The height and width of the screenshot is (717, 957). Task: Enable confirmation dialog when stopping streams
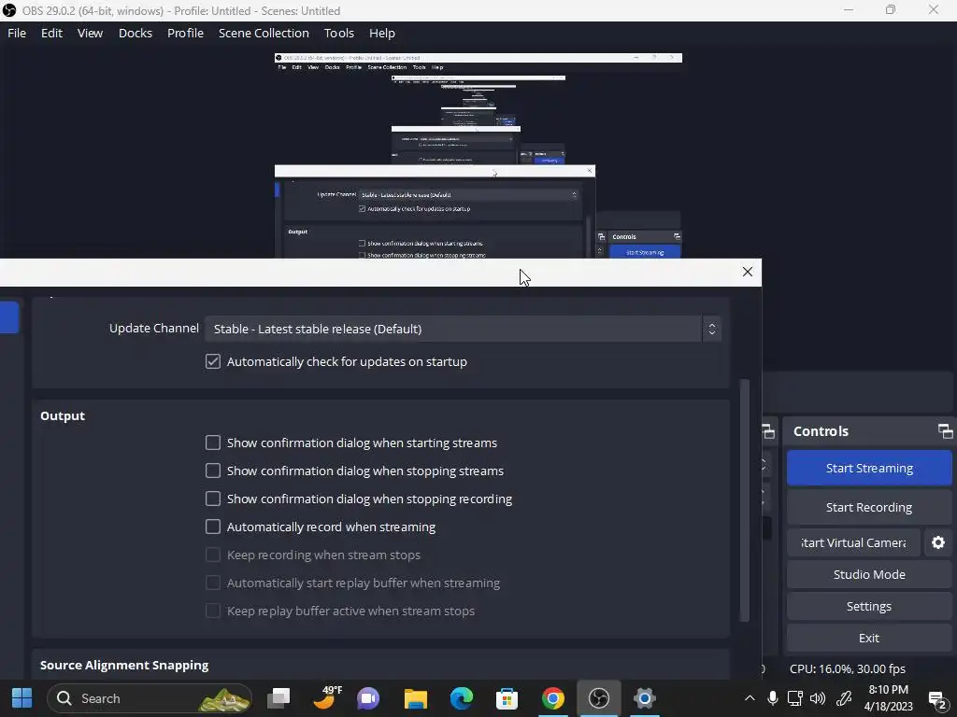pyautogui.click(x=212, y=471)
